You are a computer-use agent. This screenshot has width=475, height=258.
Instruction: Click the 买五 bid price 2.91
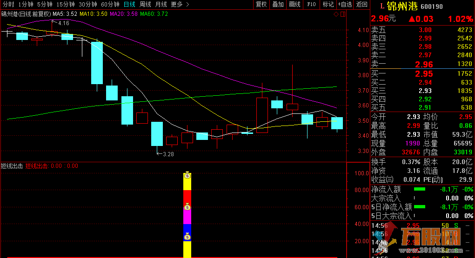pyautogui.click(x=425, y=107)
